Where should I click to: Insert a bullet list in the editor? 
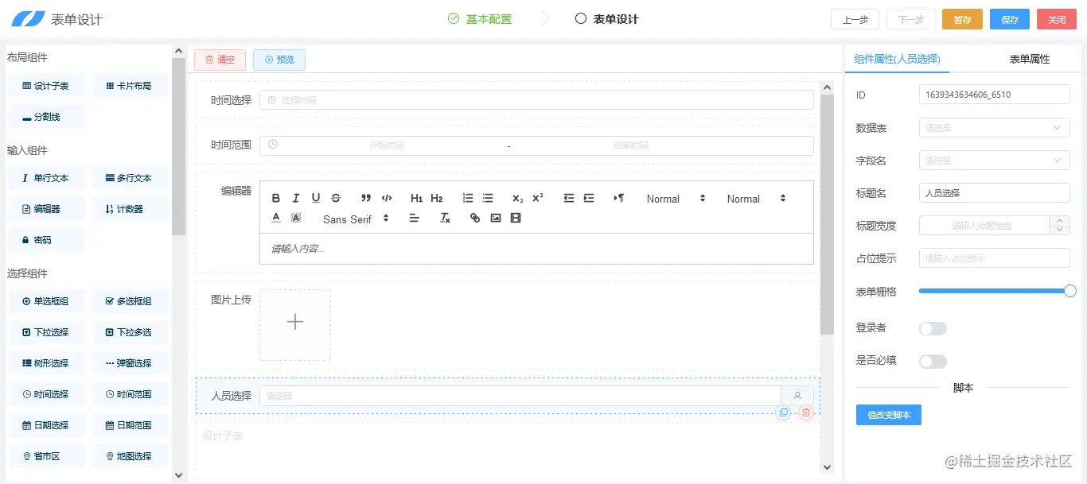(488, 199)
